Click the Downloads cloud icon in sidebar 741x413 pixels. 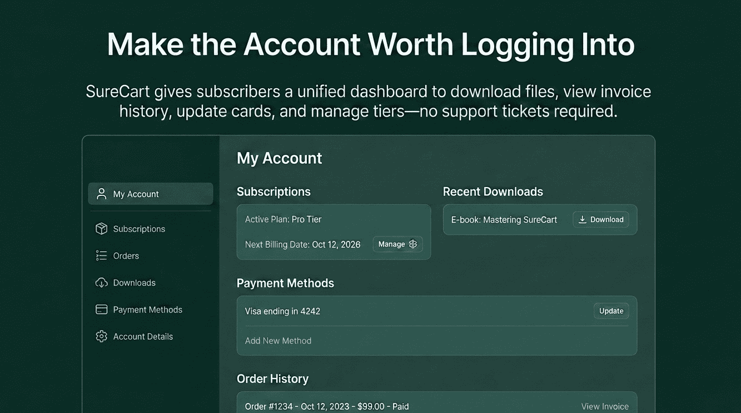pyautogui.click(x=101, y=283)
